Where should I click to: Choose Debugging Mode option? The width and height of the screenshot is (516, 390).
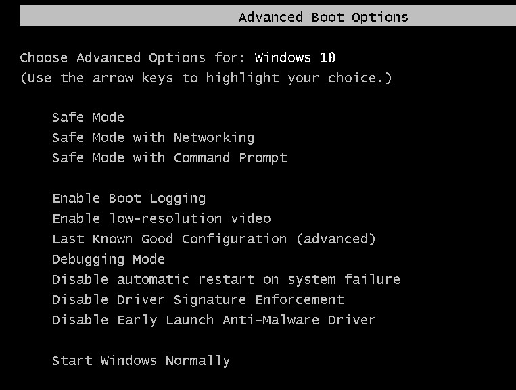(108, 260)
